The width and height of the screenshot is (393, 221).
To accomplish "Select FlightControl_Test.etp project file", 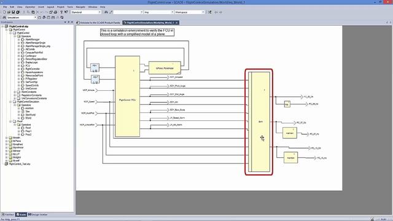I will tap(20, 164).
